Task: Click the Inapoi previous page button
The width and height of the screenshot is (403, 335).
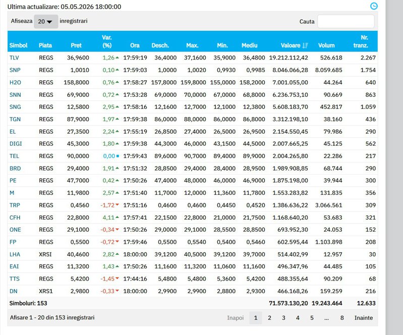Action: pyautogui.click(x=235, y=318)
